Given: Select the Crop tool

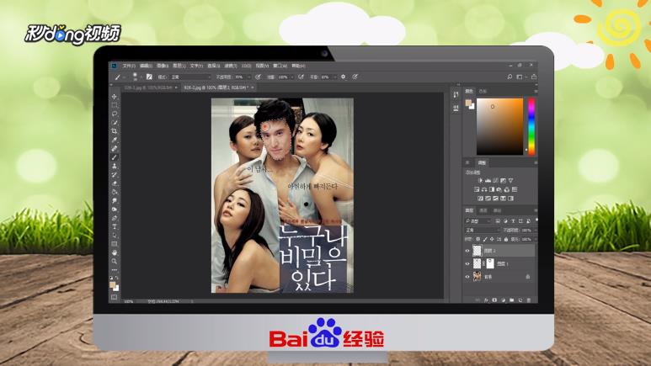Looking at the screenshot, I should coord(115,131).
